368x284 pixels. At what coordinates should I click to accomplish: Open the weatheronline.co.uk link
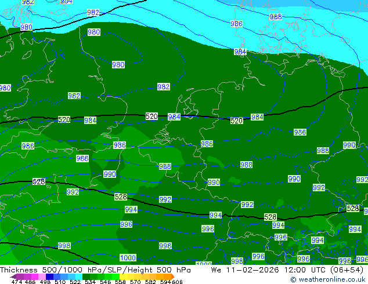(x=328, y=279)
